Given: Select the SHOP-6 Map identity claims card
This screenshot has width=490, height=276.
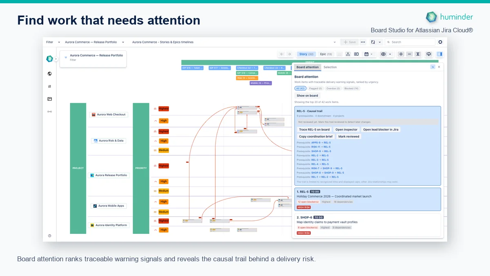Looking at the screenshot, I should coord(367,224).
